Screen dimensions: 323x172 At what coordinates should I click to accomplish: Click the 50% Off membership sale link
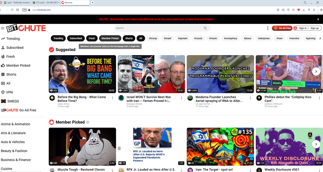[156, 19]
